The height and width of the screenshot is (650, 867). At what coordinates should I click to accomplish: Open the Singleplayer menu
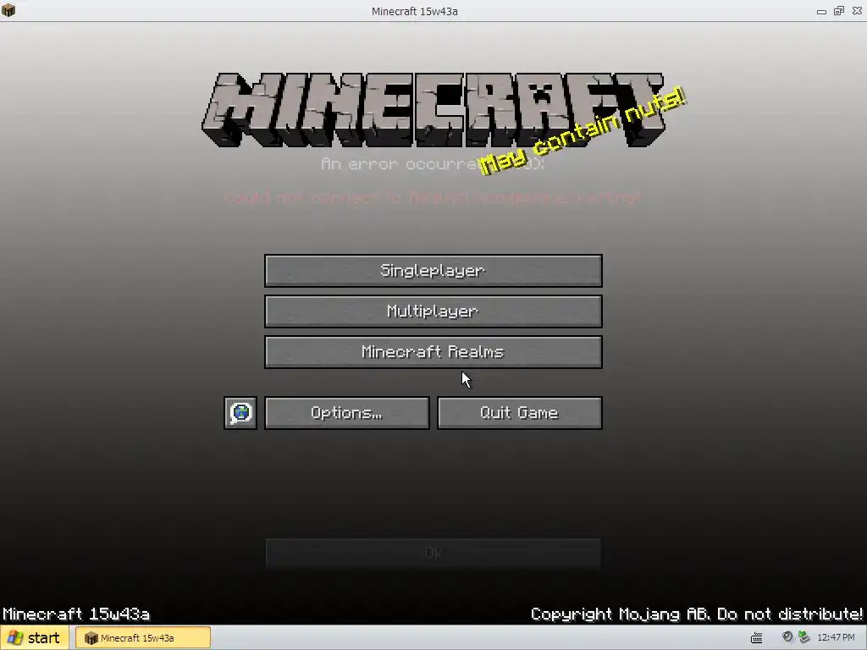tap(433, 270)
